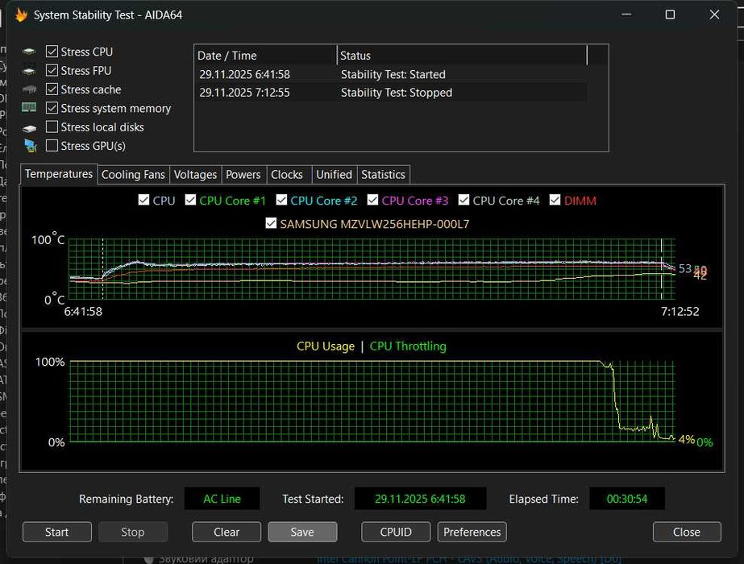Screen dimensions: 744x564
Task: Maximize the System Stability Test window
Action: (670, 15)
